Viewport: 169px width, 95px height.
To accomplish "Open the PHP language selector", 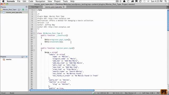I will coord(158,93).
